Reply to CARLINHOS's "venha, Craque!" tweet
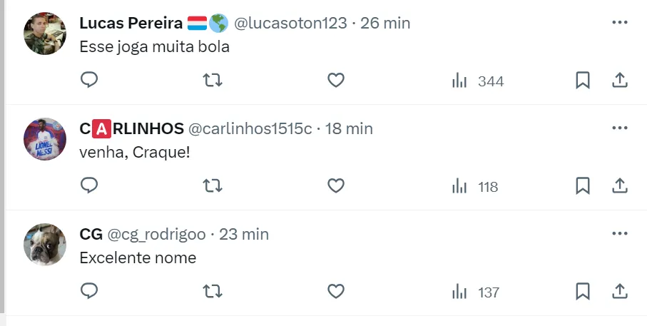The image size is (647, 326). (89, 186)
